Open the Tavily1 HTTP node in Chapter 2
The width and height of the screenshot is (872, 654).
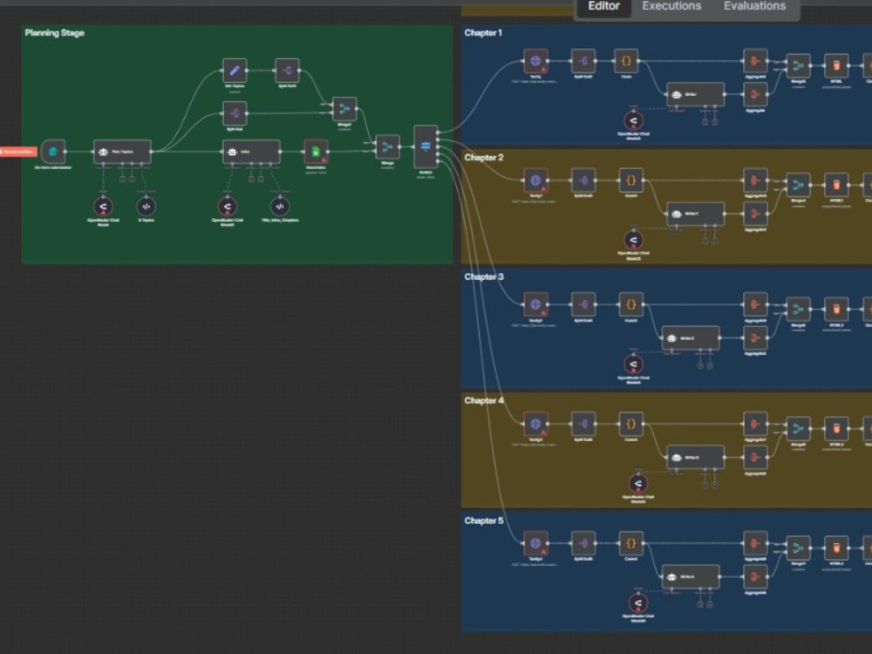coord(535,181)
